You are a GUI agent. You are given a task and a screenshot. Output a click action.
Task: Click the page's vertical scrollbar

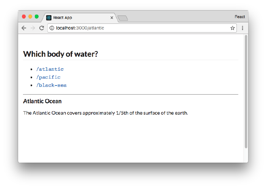click(246, 91)
